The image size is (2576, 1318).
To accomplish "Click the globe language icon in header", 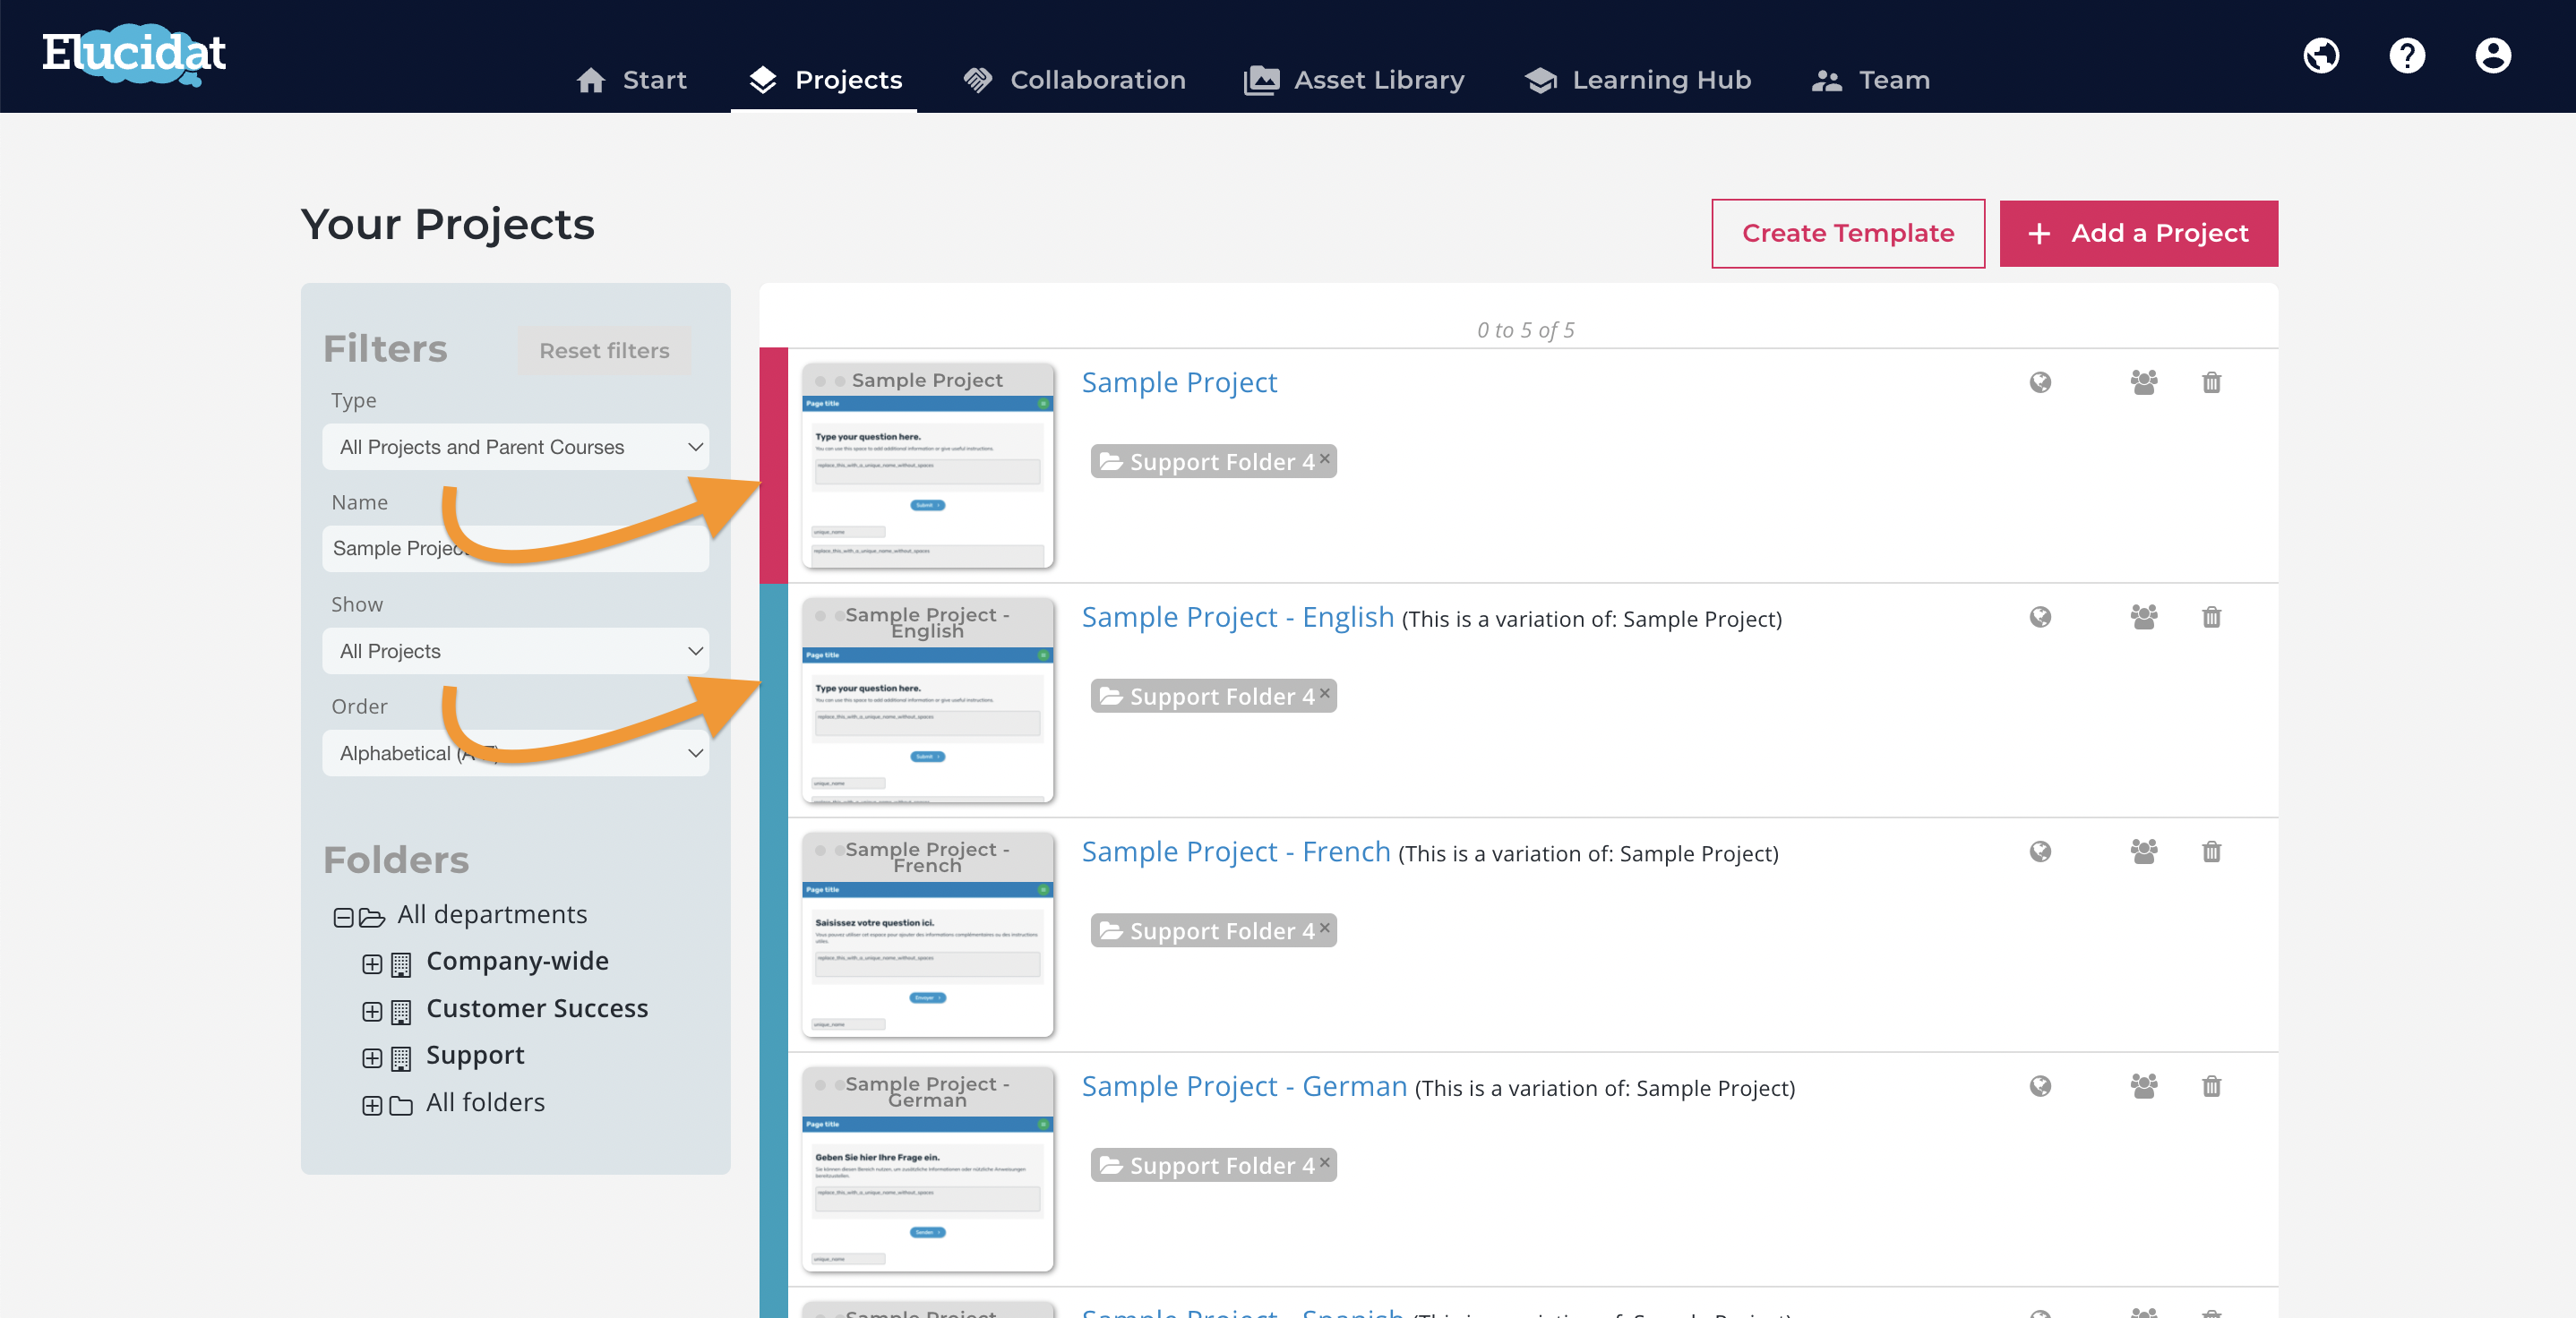I will point(2321,56).
